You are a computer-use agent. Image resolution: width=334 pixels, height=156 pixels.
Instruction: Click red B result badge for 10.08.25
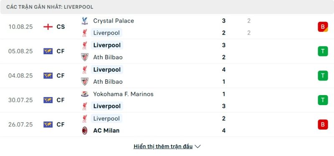323,27
